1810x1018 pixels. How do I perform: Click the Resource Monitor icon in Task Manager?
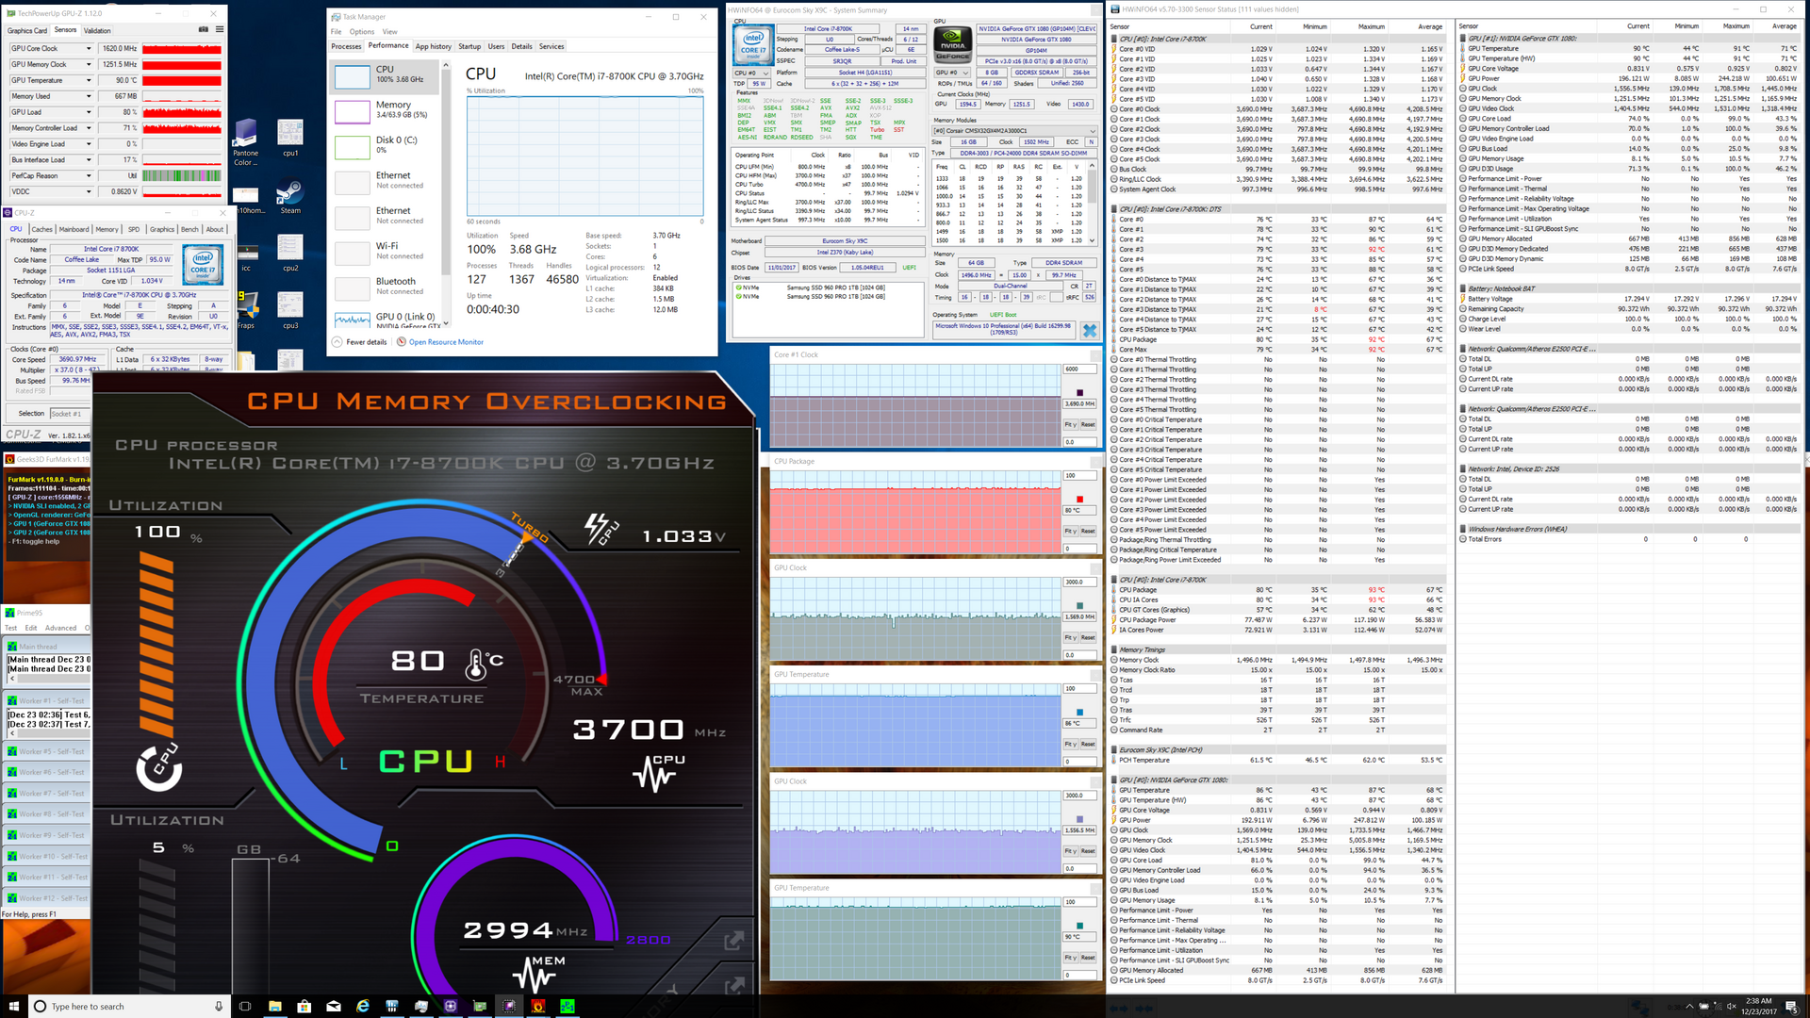(402, 342)
